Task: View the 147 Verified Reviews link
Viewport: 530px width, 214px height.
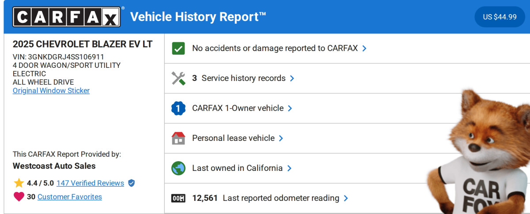Action: click(x=90, y=183)
